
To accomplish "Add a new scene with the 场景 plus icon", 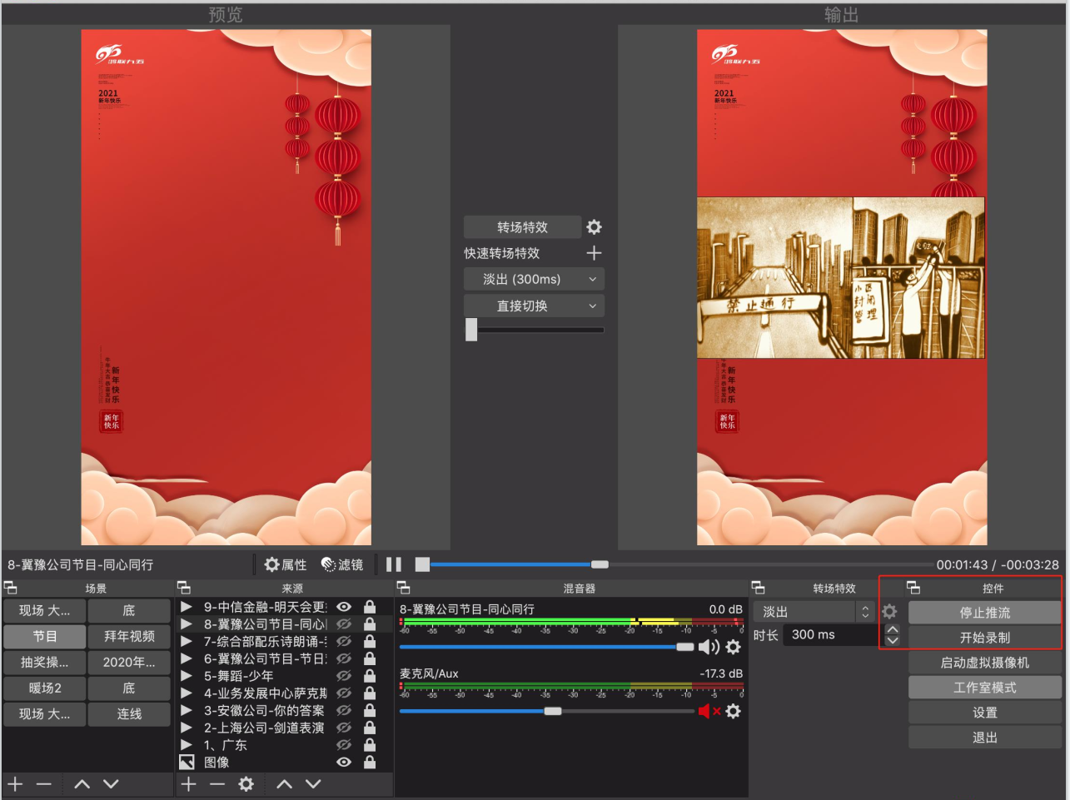I will 15,784.
